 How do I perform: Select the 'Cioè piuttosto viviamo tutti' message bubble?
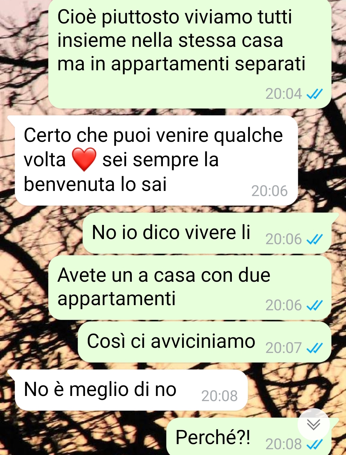point(190,54)
